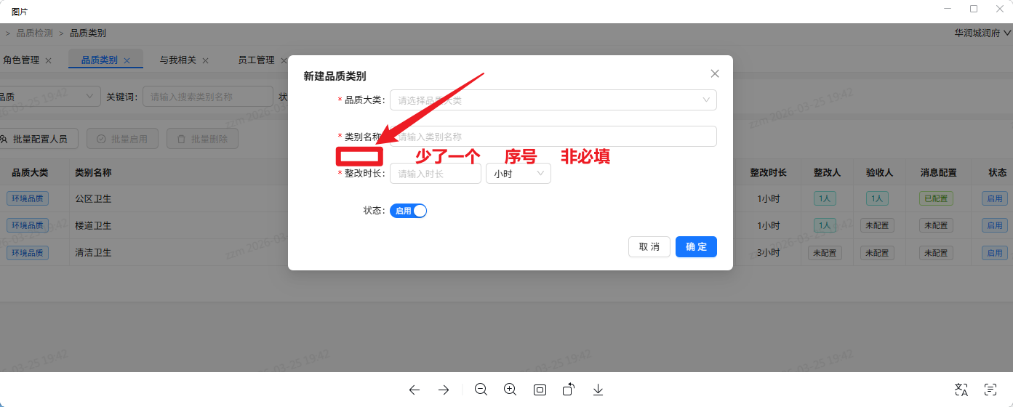1013x407 pixels.
Task: Go to the next image
Action: tap(444, 390)
